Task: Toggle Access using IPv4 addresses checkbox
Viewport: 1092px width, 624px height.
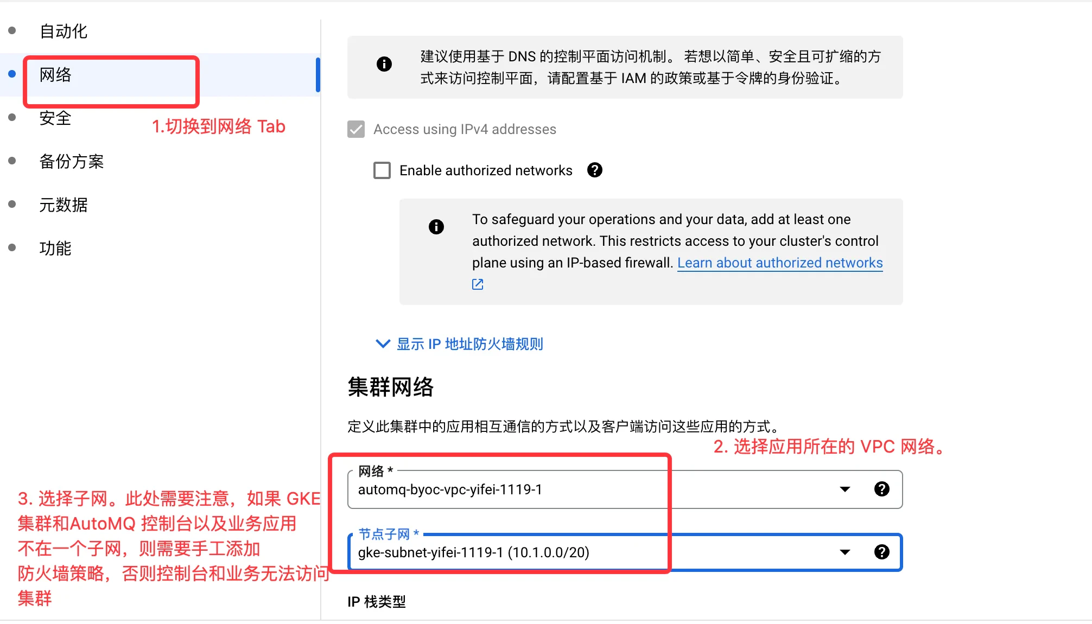Action: pyautogui.click(x=356, y=129)
